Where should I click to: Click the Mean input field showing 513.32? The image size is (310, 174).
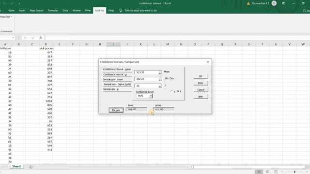click(x=146, y=72)
